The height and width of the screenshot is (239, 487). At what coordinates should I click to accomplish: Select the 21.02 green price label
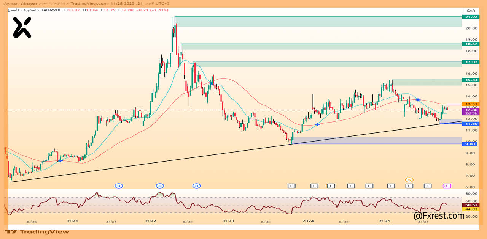(x=469, y=17)
